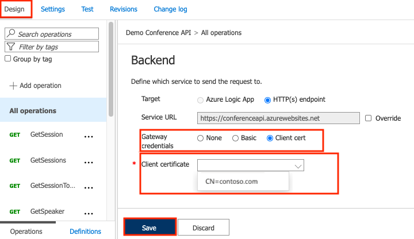Check the Override checkbox
Screen dimensions: 414x239
point(369,118)
